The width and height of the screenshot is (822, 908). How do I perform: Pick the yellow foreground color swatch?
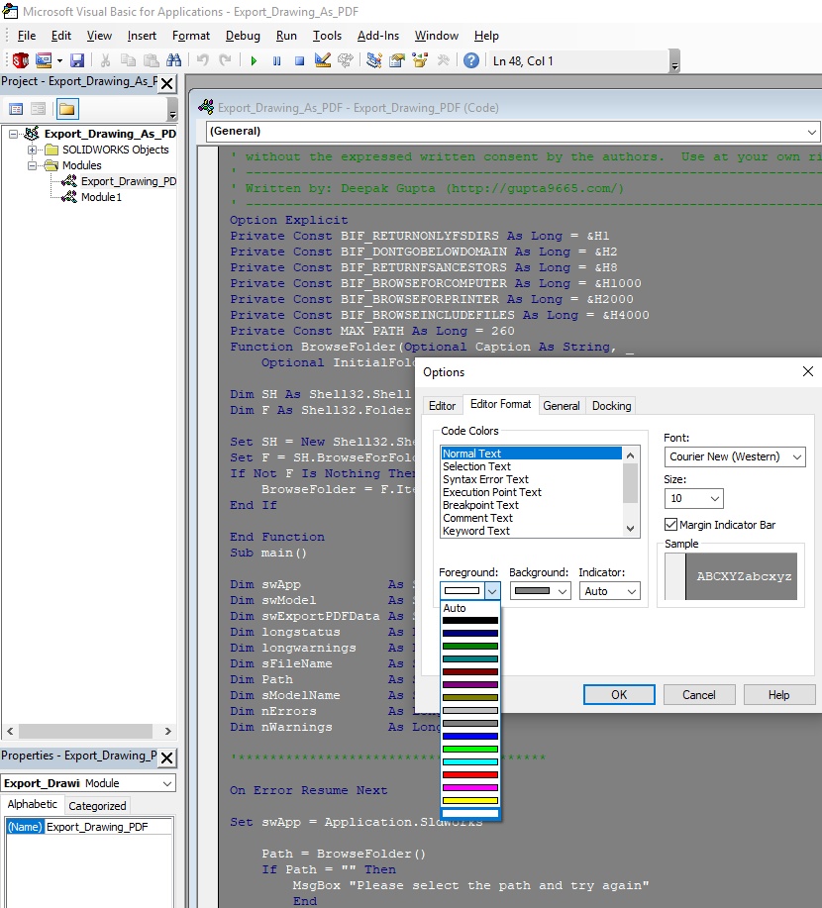click(x=469, y=801)
